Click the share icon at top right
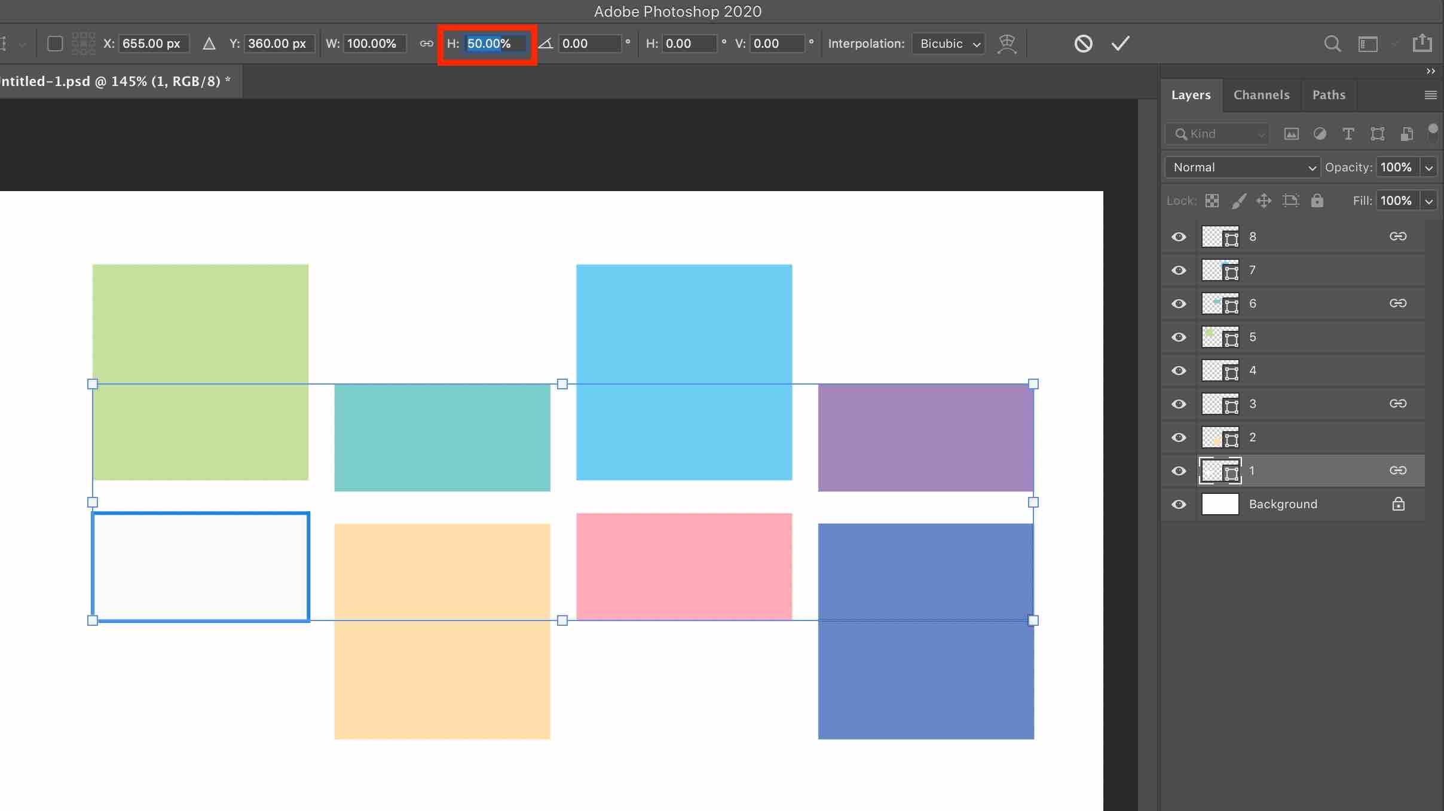Viewport: 1444px width, 811px height. point(1422,44)
